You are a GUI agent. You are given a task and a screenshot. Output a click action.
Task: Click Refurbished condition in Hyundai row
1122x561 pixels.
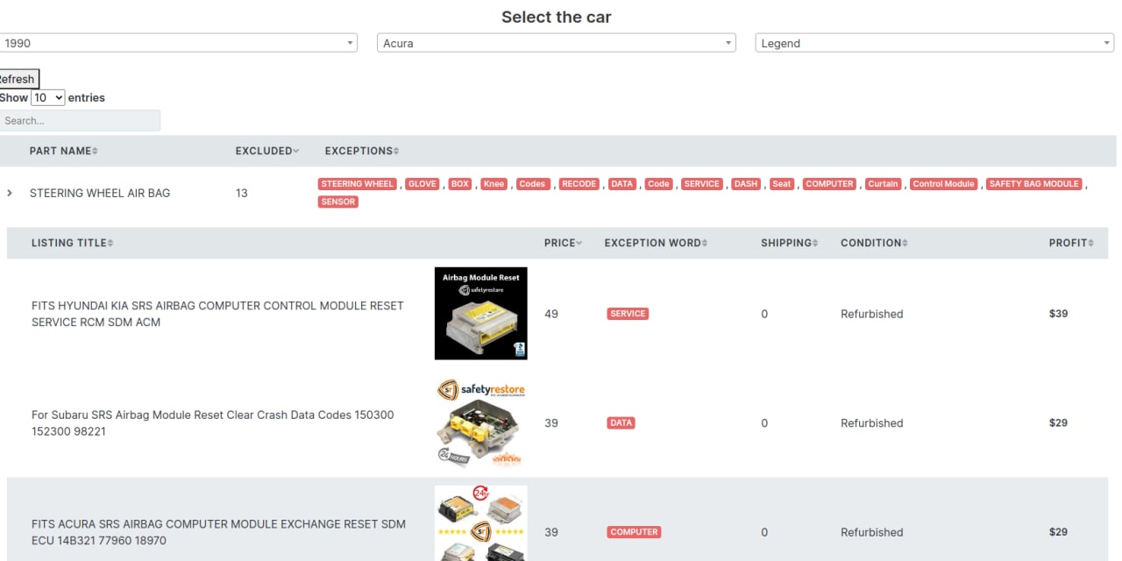tap(871, 314)
